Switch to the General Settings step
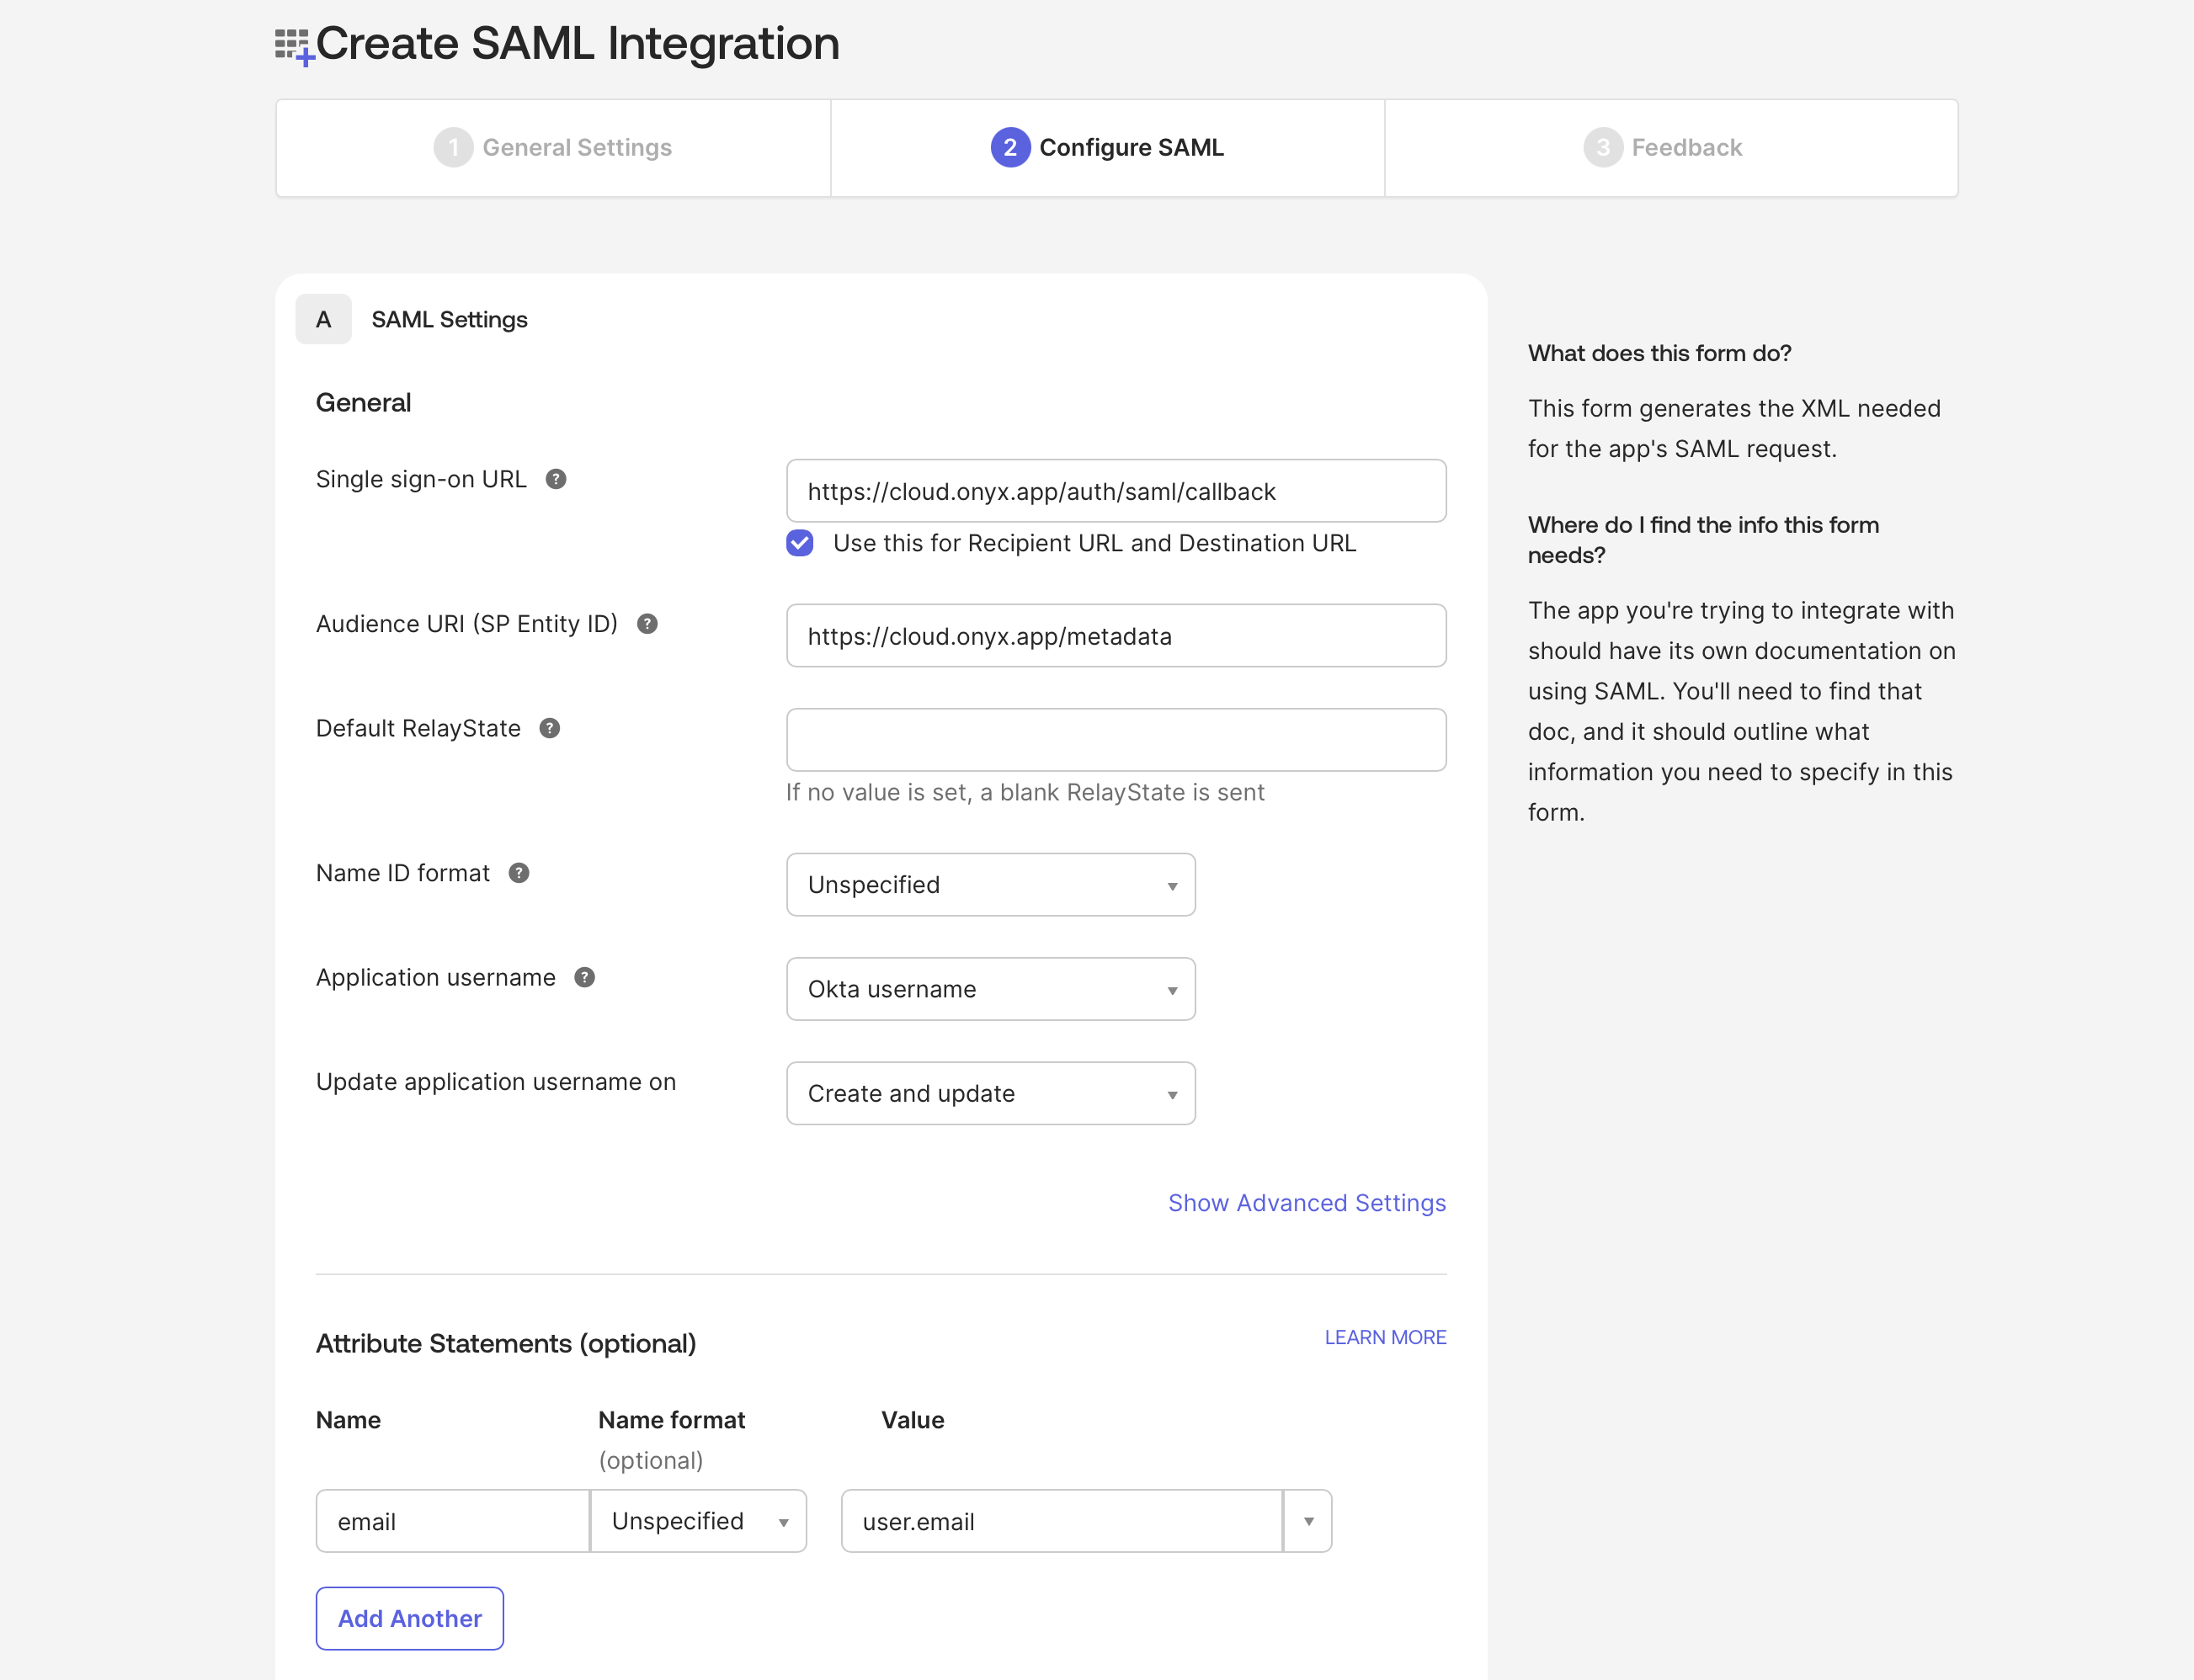 (553, 147)
